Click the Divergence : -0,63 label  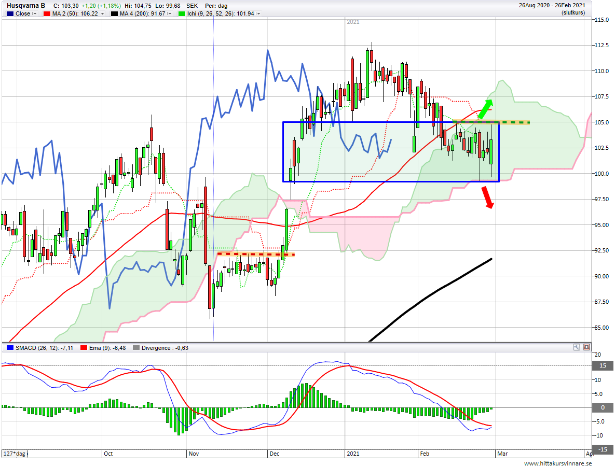(165, 348)
